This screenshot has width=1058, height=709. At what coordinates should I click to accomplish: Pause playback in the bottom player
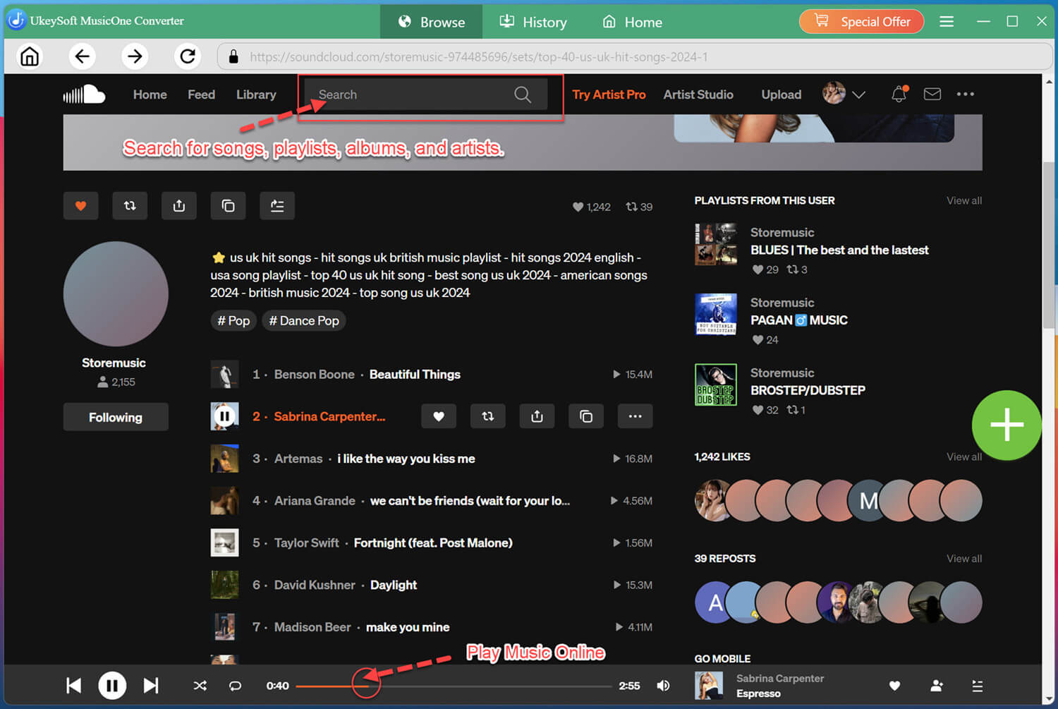click(x=112, y=686)
